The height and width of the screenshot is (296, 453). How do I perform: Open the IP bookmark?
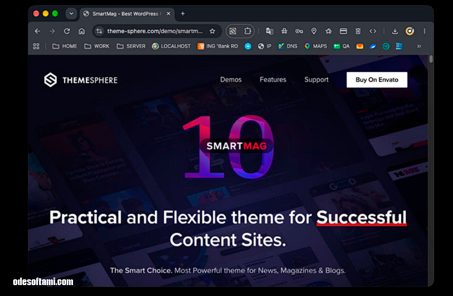coord(264,46)
